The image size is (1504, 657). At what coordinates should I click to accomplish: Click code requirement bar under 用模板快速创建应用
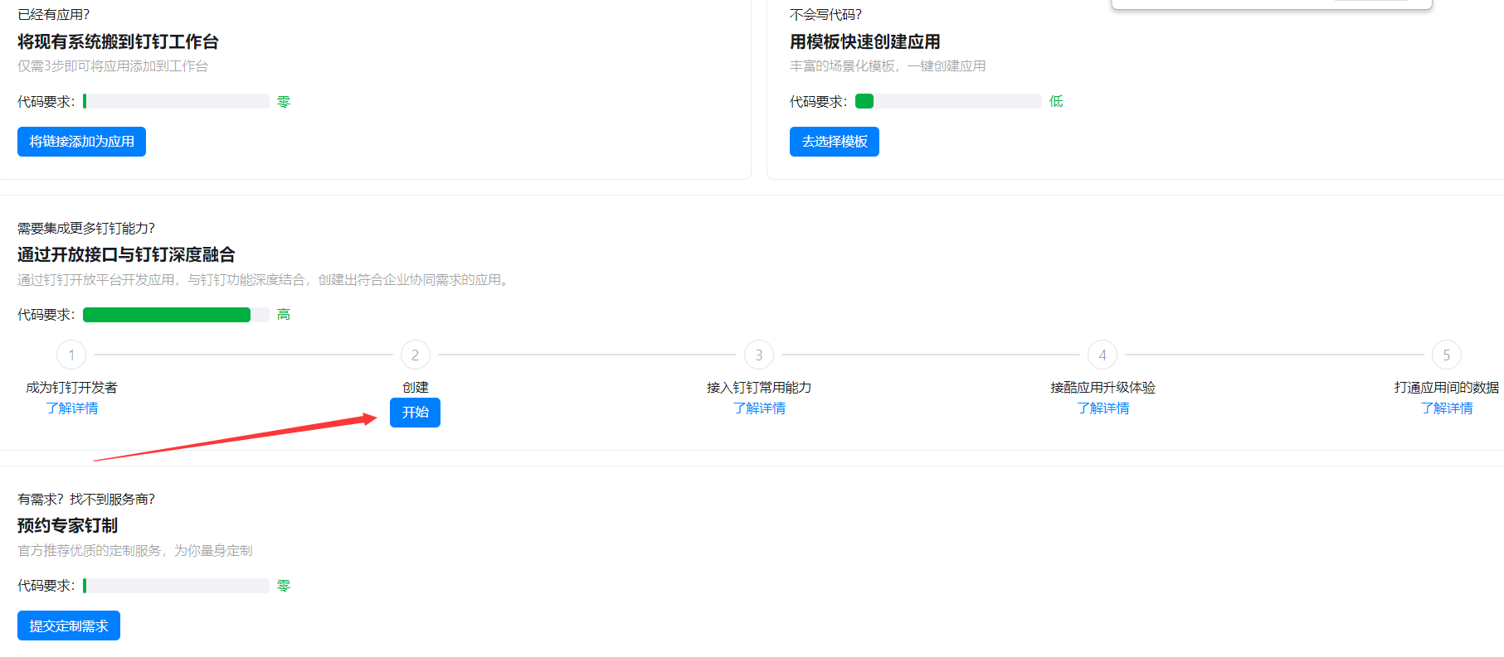pos(948,101)
